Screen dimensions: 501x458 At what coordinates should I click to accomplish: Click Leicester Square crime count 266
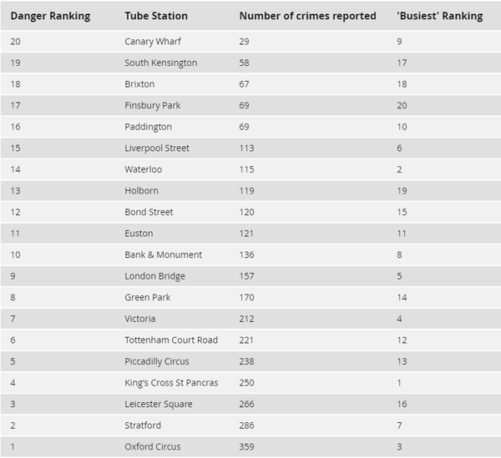(x=246, y=404)
